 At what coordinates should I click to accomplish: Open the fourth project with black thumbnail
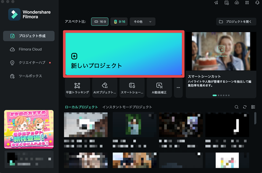[x=227, y=125]
